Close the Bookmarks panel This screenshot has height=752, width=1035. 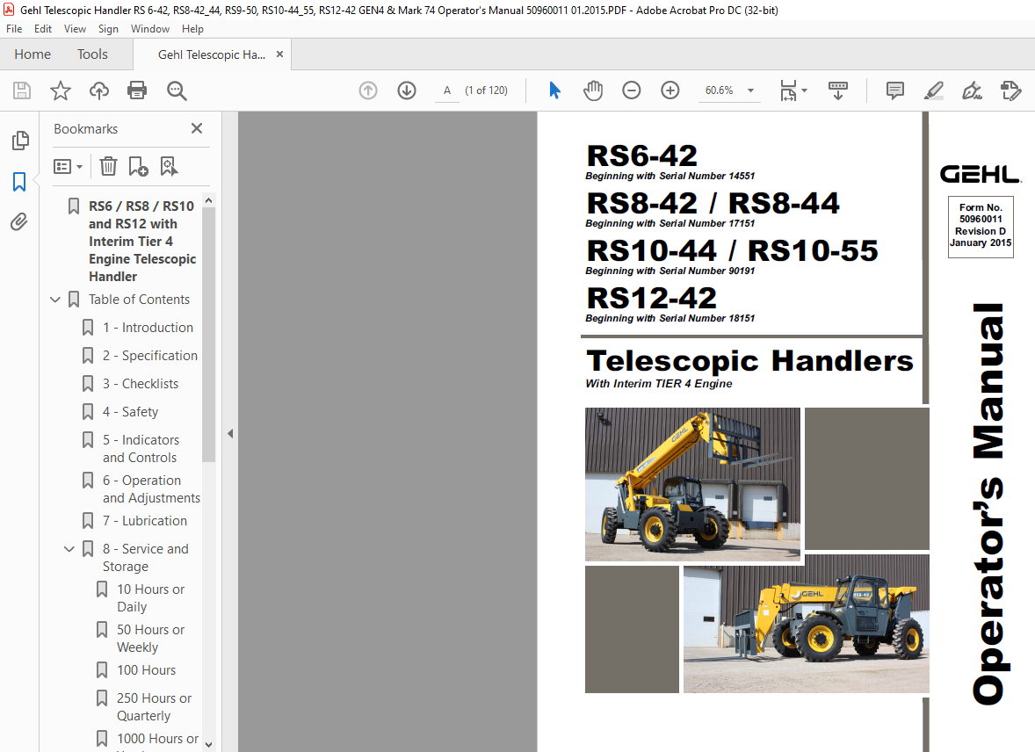pos(197,129)
